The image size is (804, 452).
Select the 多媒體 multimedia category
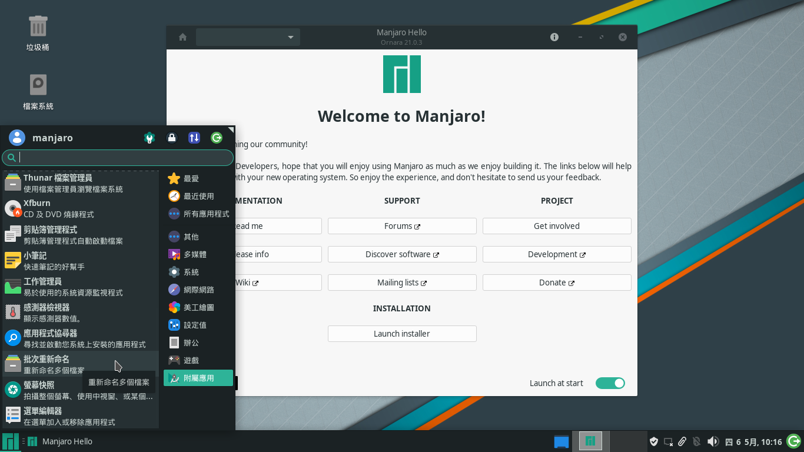click(198, 254)
